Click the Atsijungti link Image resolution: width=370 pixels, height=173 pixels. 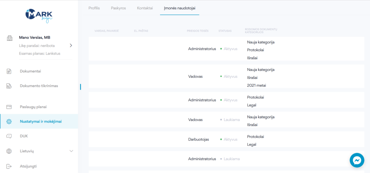click(28, 166)
